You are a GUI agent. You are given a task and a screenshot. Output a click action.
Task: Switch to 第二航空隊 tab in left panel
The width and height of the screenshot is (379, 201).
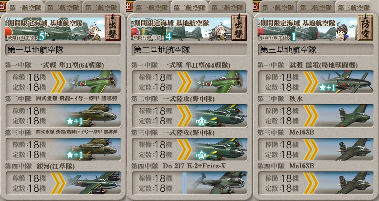(63, 7)
